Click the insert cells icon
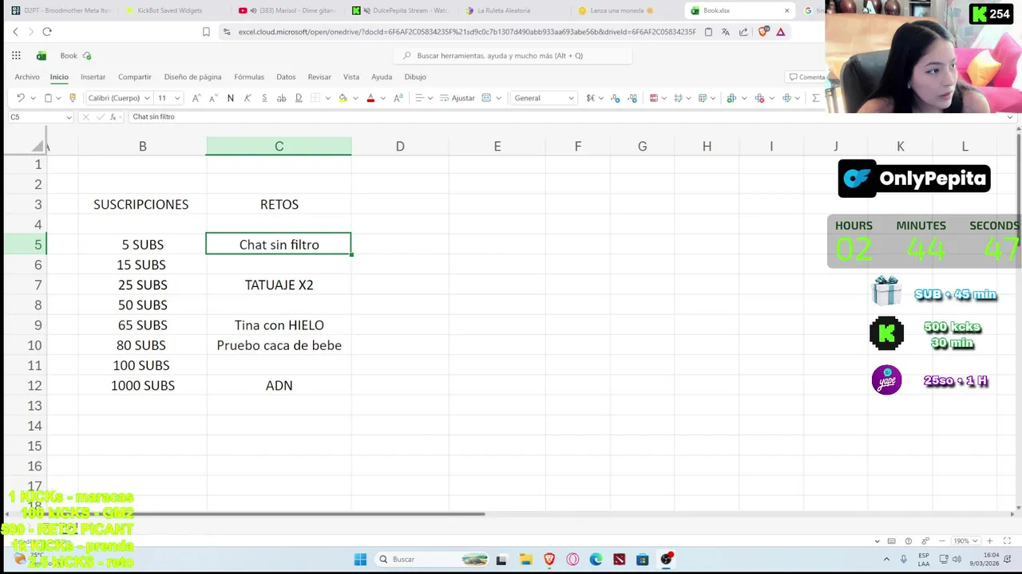Image resolution: width=1022 pixels, height=574 pixels. click(x=731, y=98)
